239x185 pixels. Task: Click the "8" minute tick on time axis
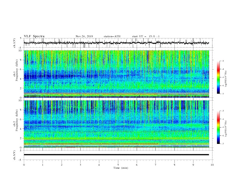tap(174, 165)
